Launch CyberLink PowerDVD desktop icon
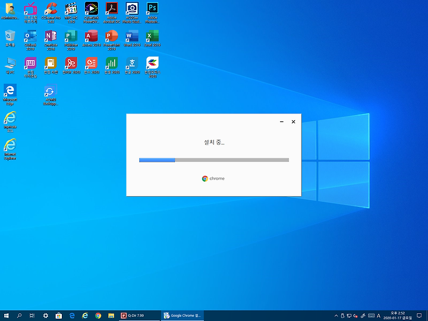This screenshot has height=321, width=428. coord(92,12)
